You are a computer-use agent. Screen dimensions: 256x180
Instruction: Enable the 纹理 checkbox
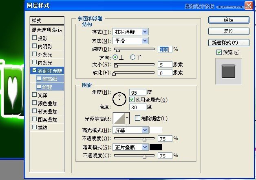39,87
